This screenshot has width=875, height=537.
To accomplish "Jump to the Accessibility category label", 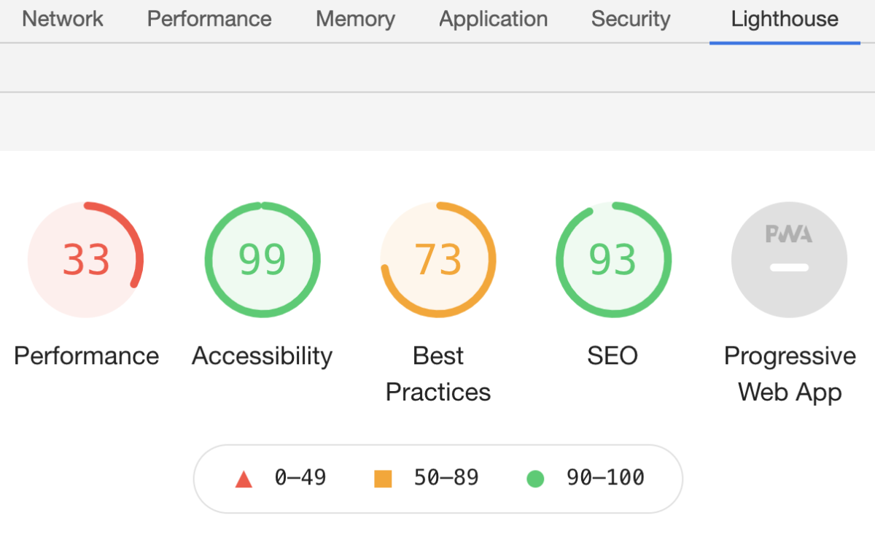I will point(262,356).
